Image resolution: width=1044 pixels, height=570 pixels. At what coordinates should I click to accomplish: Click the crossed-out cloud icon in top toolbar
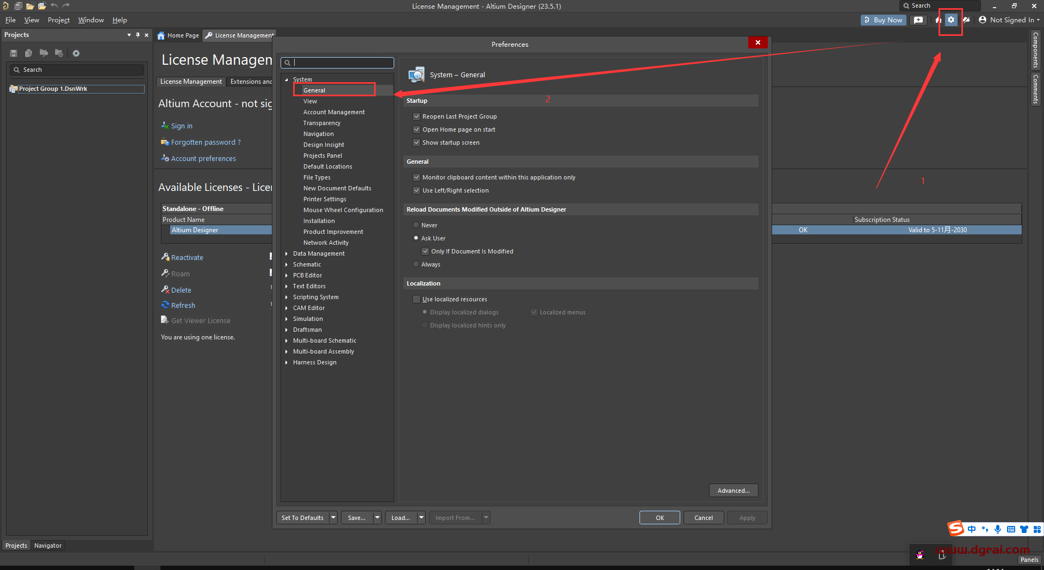tap(966, 20)
